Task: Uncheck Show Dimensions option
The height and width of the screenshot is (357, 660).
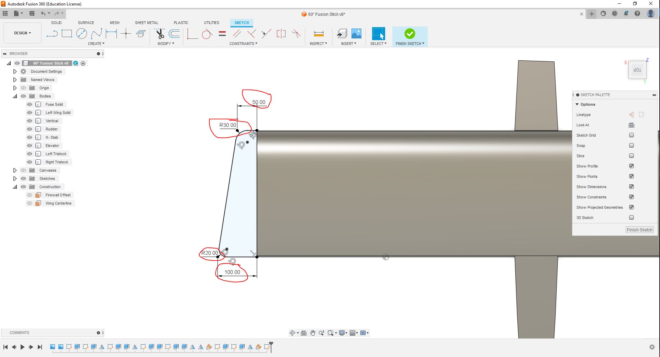Action: point(631,187)
